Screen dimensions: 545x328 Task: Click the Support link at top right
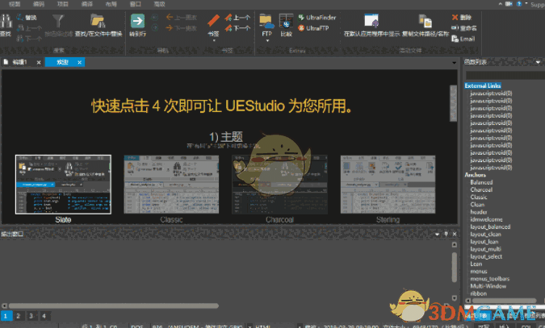point(538,5)
